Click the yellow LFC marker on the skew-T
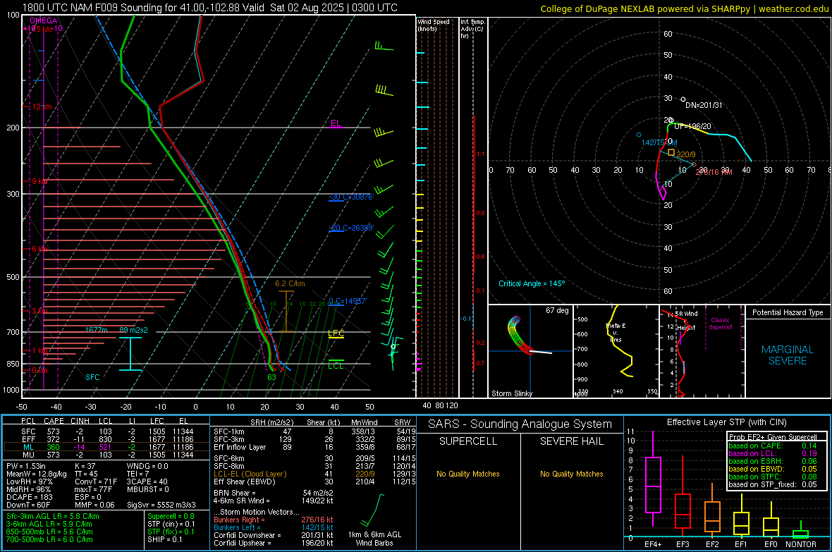Viewport: 832px width, 552px height. point(336,333)
